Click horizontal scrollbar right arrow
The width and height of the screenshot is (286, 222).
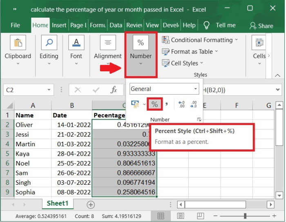click(270, 204)
